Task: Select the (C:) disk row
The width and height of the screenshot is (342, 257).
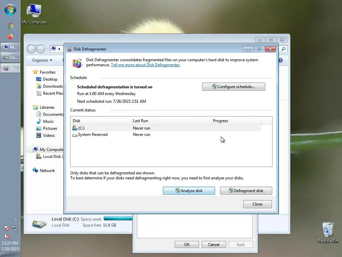Action: [166, 128]
